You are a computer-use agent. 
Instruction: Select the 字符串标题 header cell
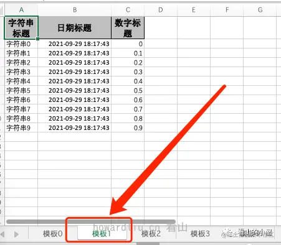(x=21, y=28)
